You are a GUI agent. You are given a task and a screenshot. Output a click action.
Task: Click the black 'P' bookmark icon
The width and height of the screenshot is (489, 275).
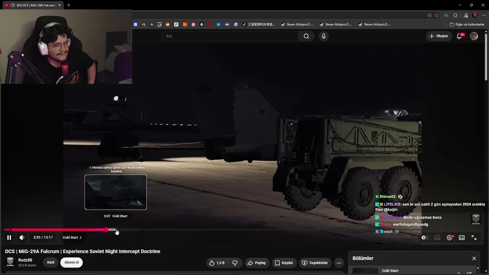(x=176, y=24)
